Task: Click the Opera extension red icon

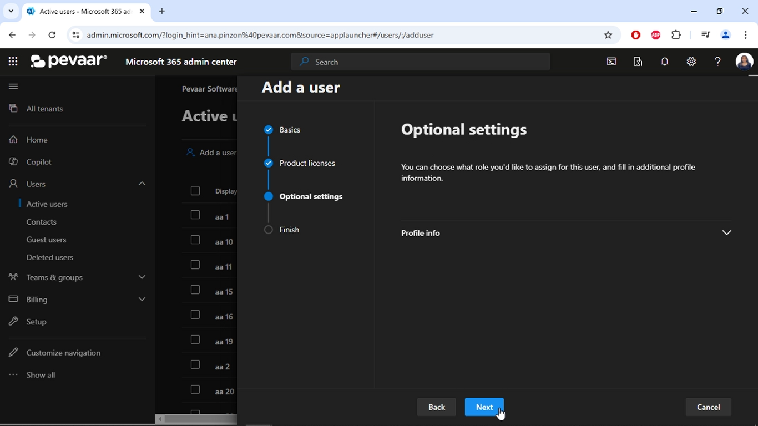Action: pos(636,34)
